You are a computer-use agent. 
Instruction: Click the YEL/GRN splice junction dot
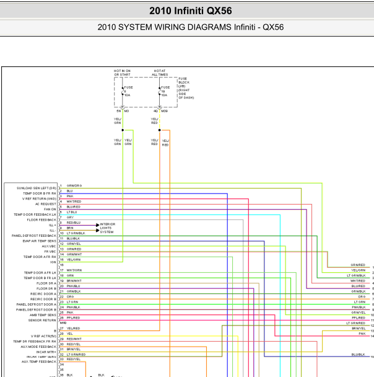tap(123, 130)
